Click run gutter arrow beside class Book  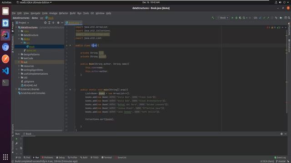[70, 45]
